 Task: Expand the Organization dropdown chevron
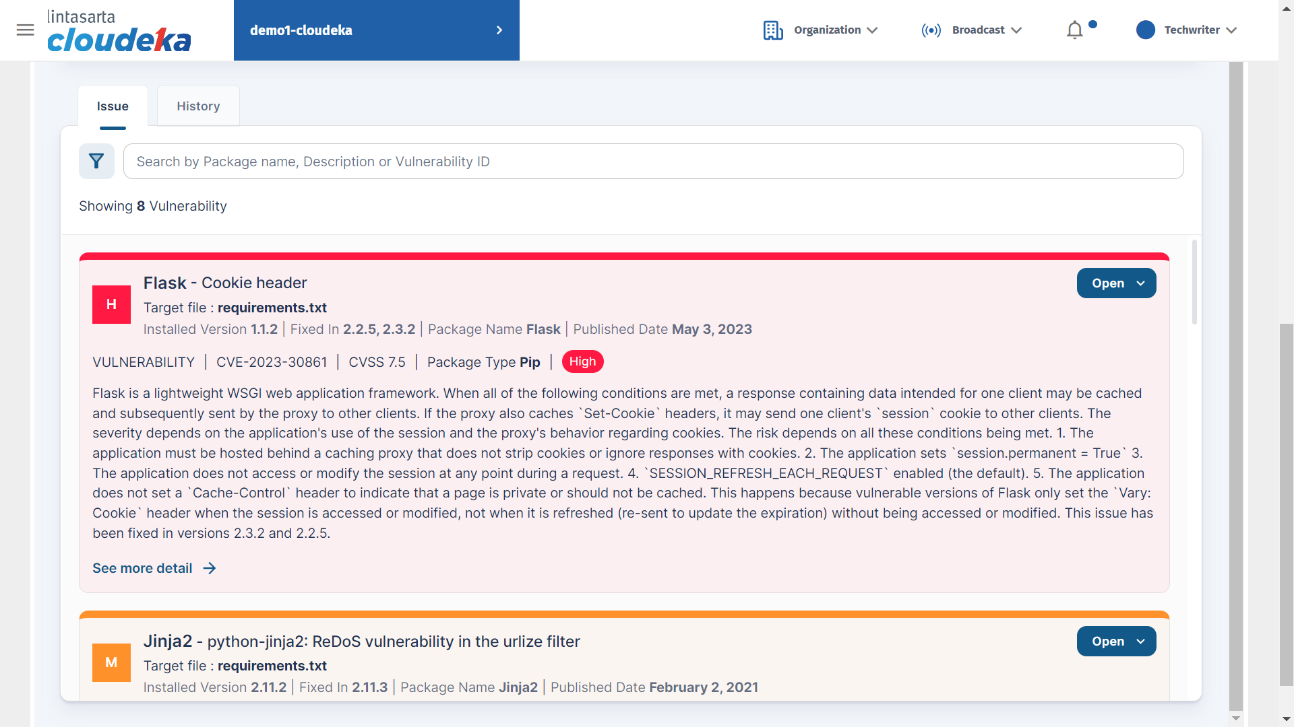coord(872,30)
